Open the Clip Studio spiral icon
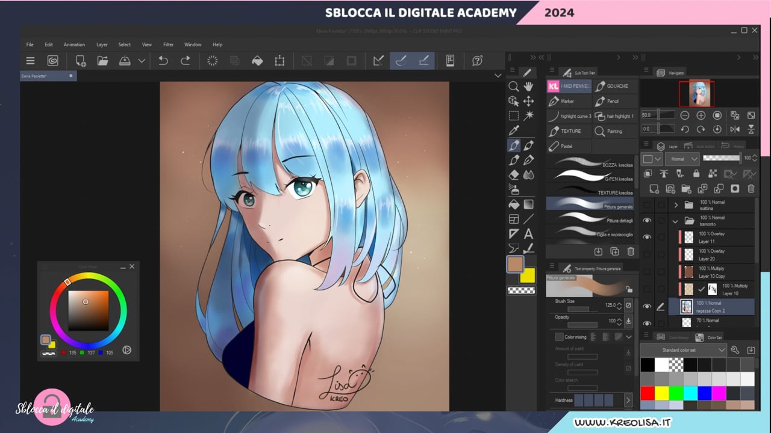The height and width of the screenshot is (433, 771). 52,60
